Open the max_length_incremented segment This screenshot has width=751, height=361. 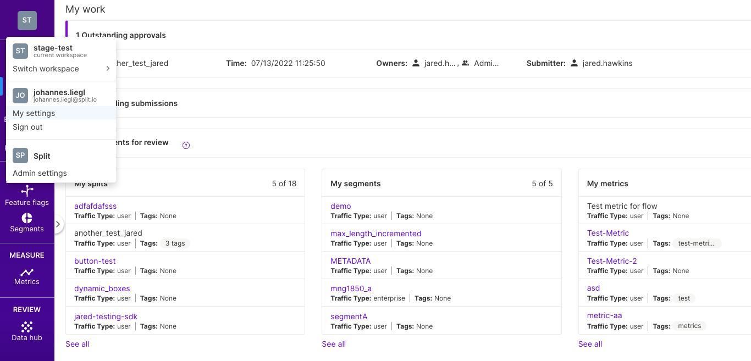tap(376, 234)
